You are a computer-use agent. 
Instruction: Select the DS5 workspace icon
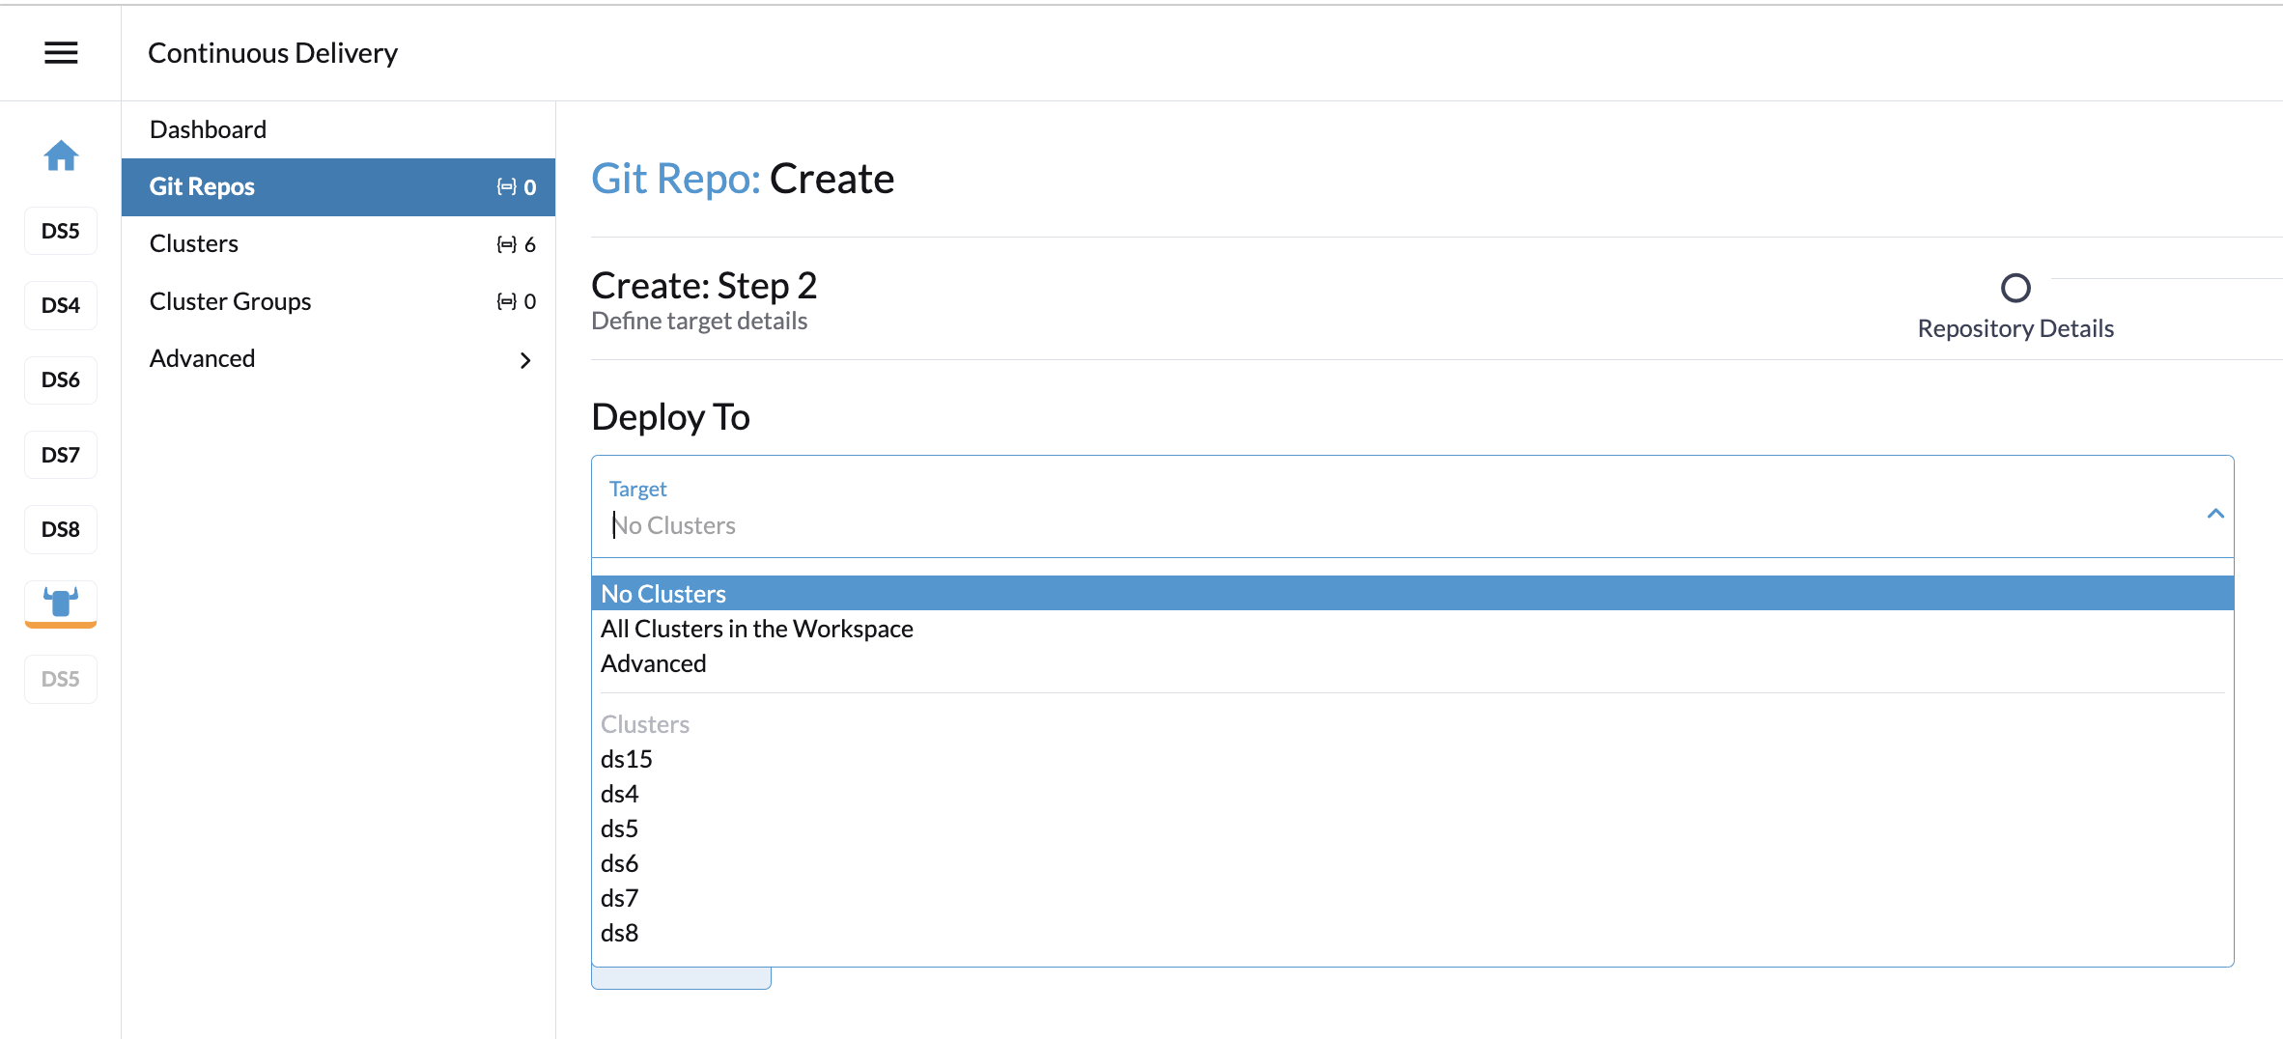[x=60, y=230]
